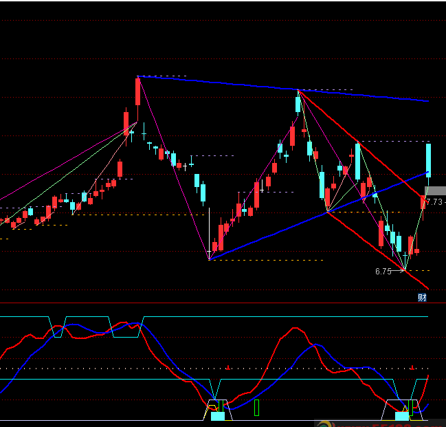This screenshot has width=446, height=427.
Task: Click the long white-wick candle at the 6.75-free first trough
Action: pyautogui.click(x=210, y=233)
